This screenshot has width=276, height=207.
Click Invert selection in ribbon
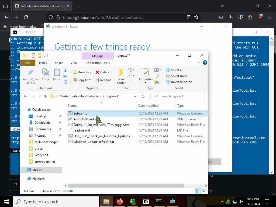(179, 82)
